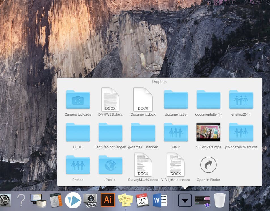Play p3 Stickers.mp4 video thumbnail
The height and width of the screenshot is (211, 270).
tap(208, 132)
